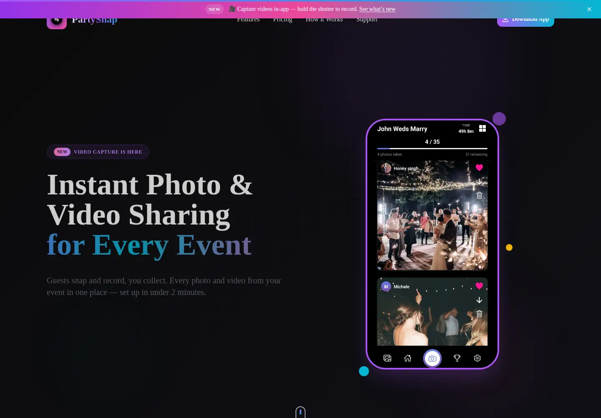Click the NEW badge in top banner
Image resolution: width=601 pixels, height=418 pixels.
tap(215, 9)
